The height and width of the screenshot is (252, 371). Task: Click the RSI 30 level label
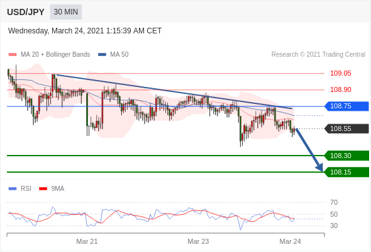tap(334, 226)
